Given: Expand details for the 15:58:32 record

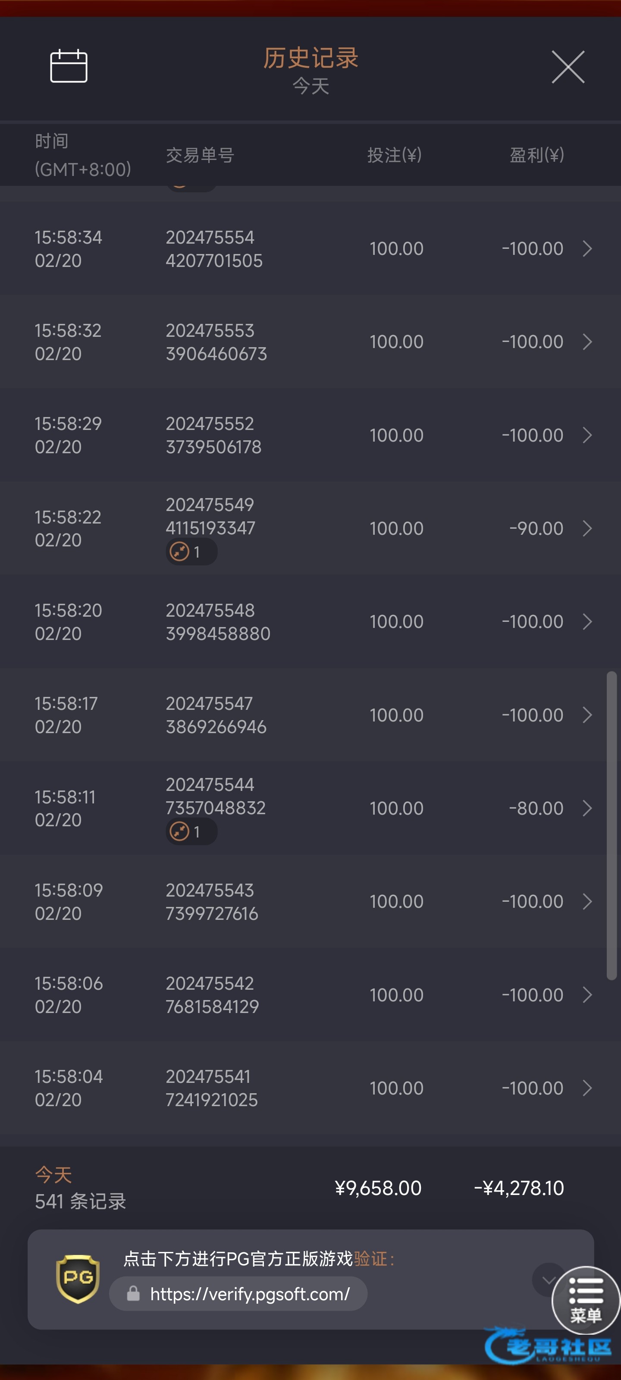Looking at the screenshot, I should click(587, 342).
